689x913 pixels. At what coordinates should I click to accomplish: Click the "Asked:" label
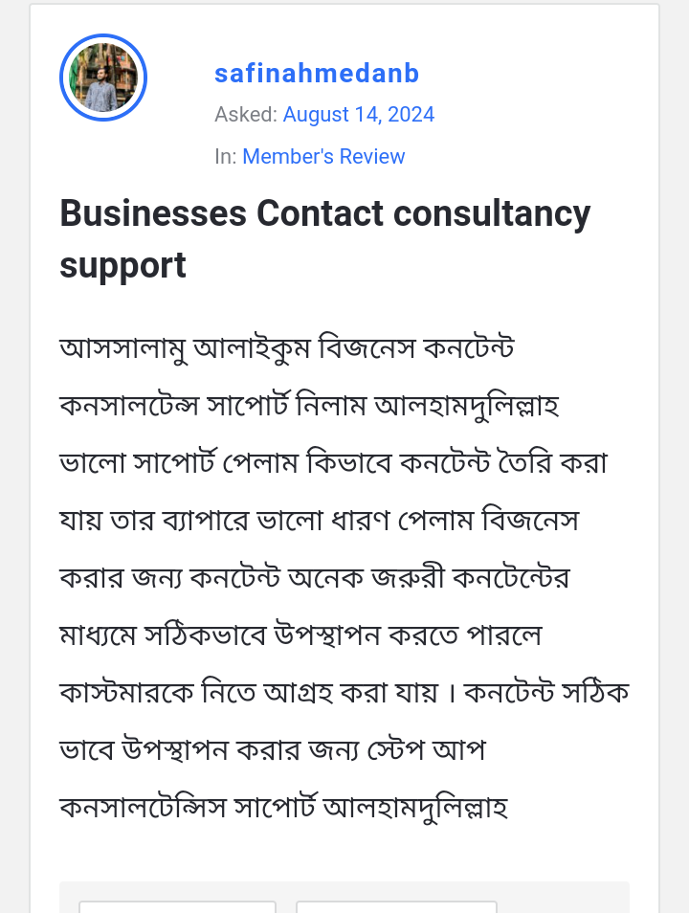coord(246,115)
